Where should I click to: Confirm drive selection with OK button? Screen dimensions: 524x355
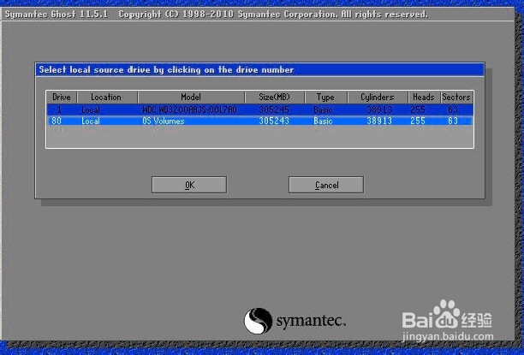click(189, 185)
